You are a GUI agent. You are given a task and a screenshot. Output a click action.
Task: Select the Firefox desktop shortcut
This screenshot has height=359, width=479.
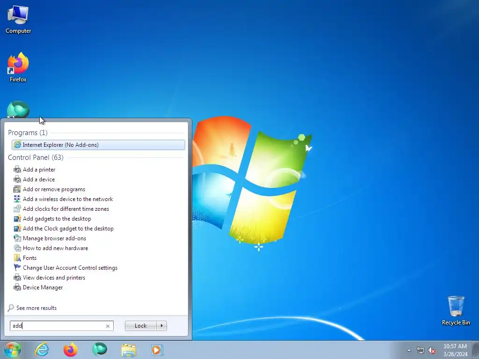[x=18, y=67]
